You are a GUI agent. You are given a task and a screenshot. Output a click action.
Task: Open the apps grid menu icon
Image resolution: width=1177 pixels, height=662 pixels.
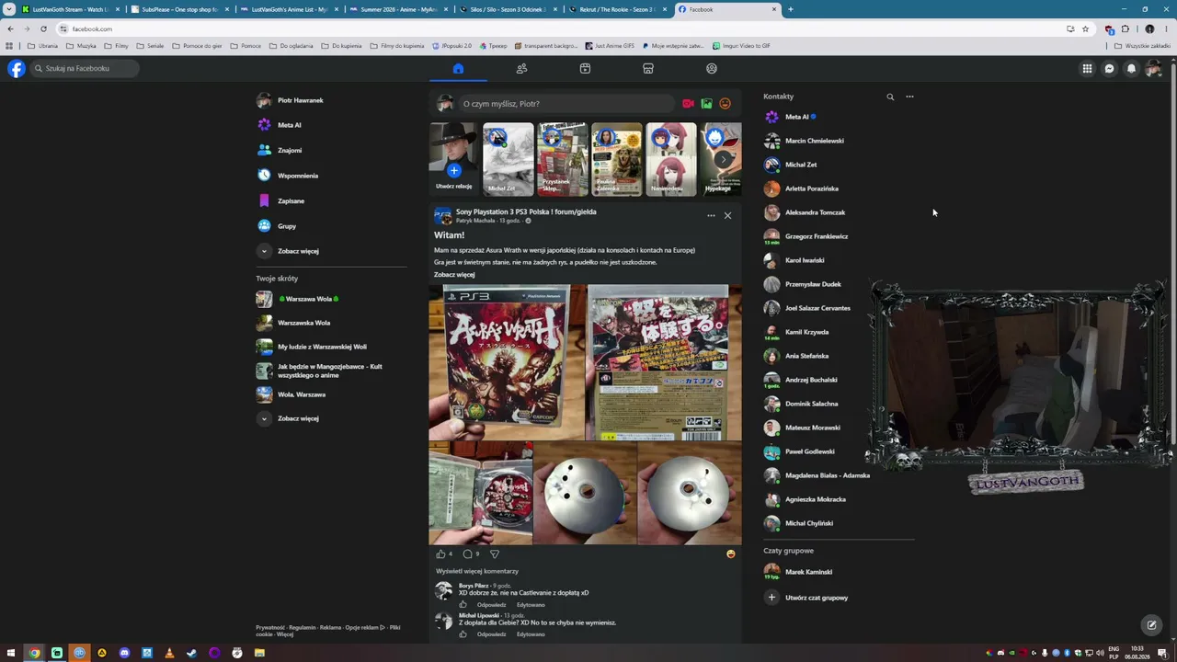point(1087,68)
